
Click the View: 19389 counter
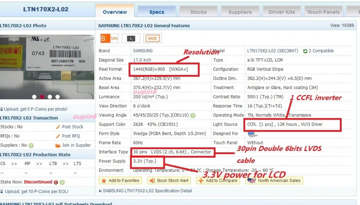point(342,25)
